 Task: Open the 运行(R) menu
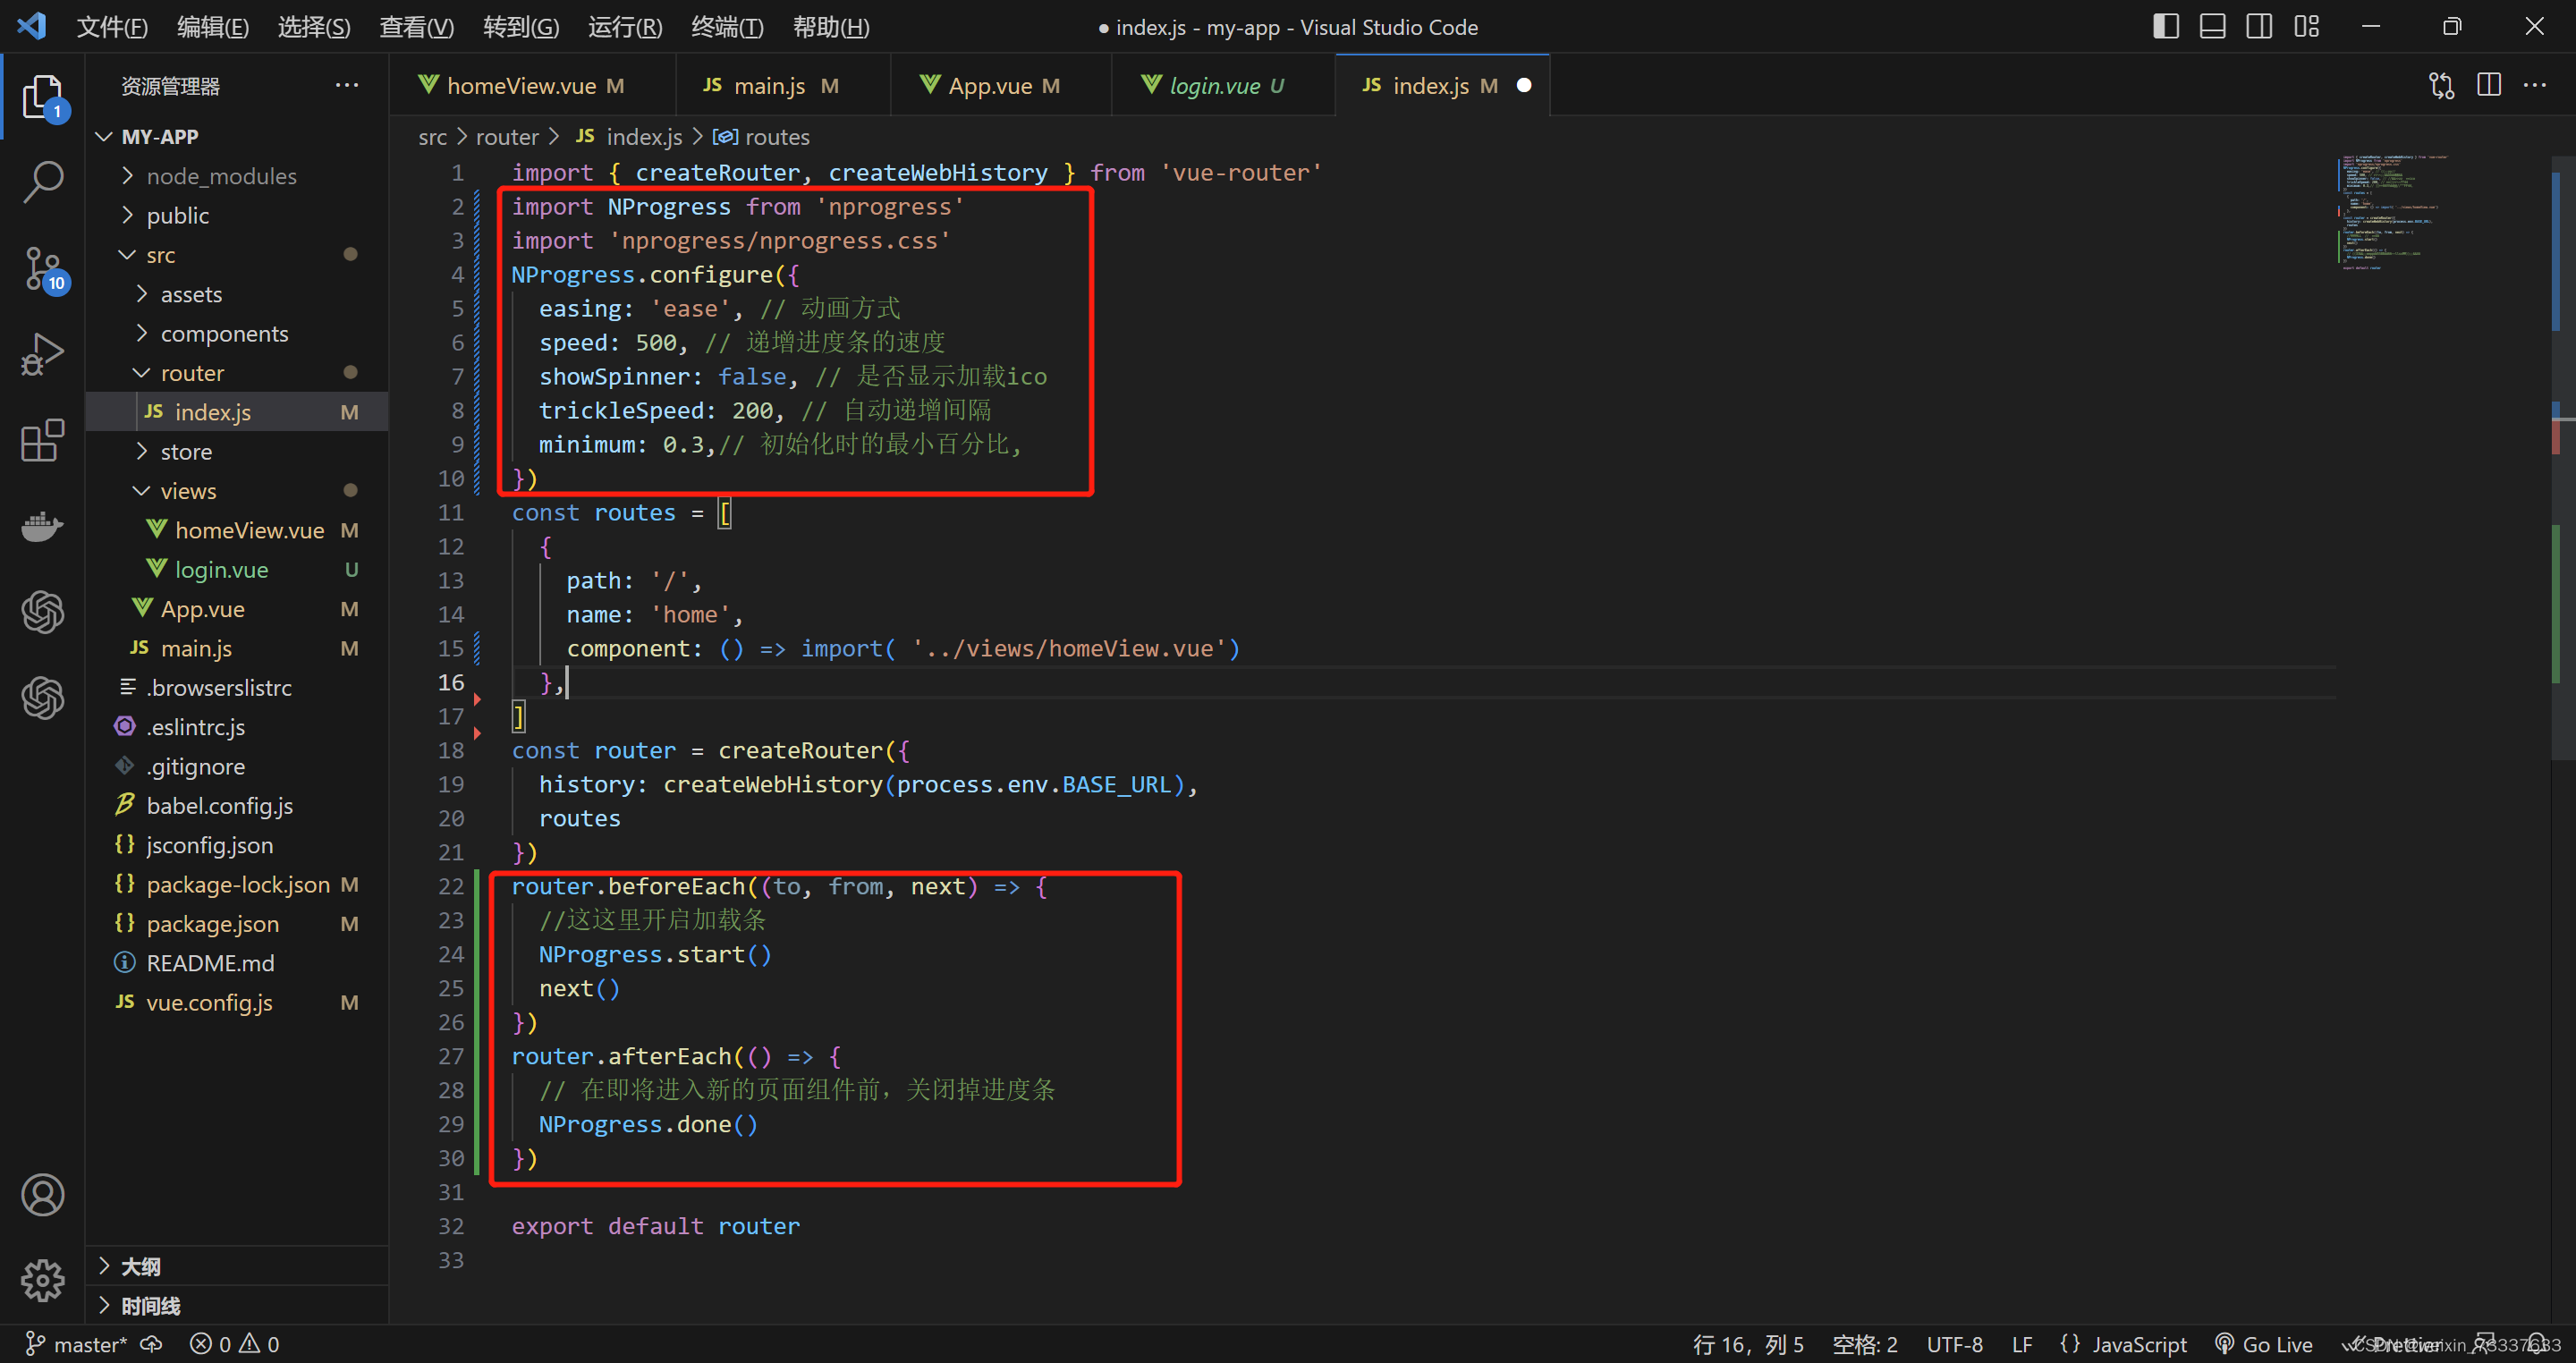(x=624, y=27)
